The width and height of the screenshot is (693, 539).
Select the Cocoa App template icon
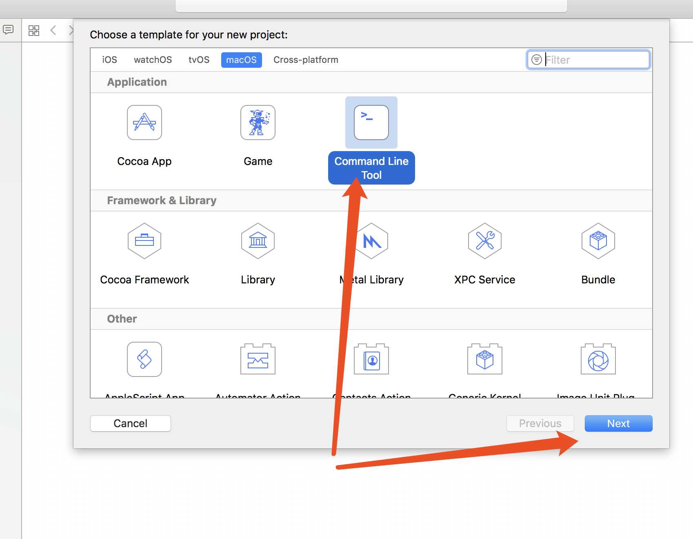(x=144, y=122)
